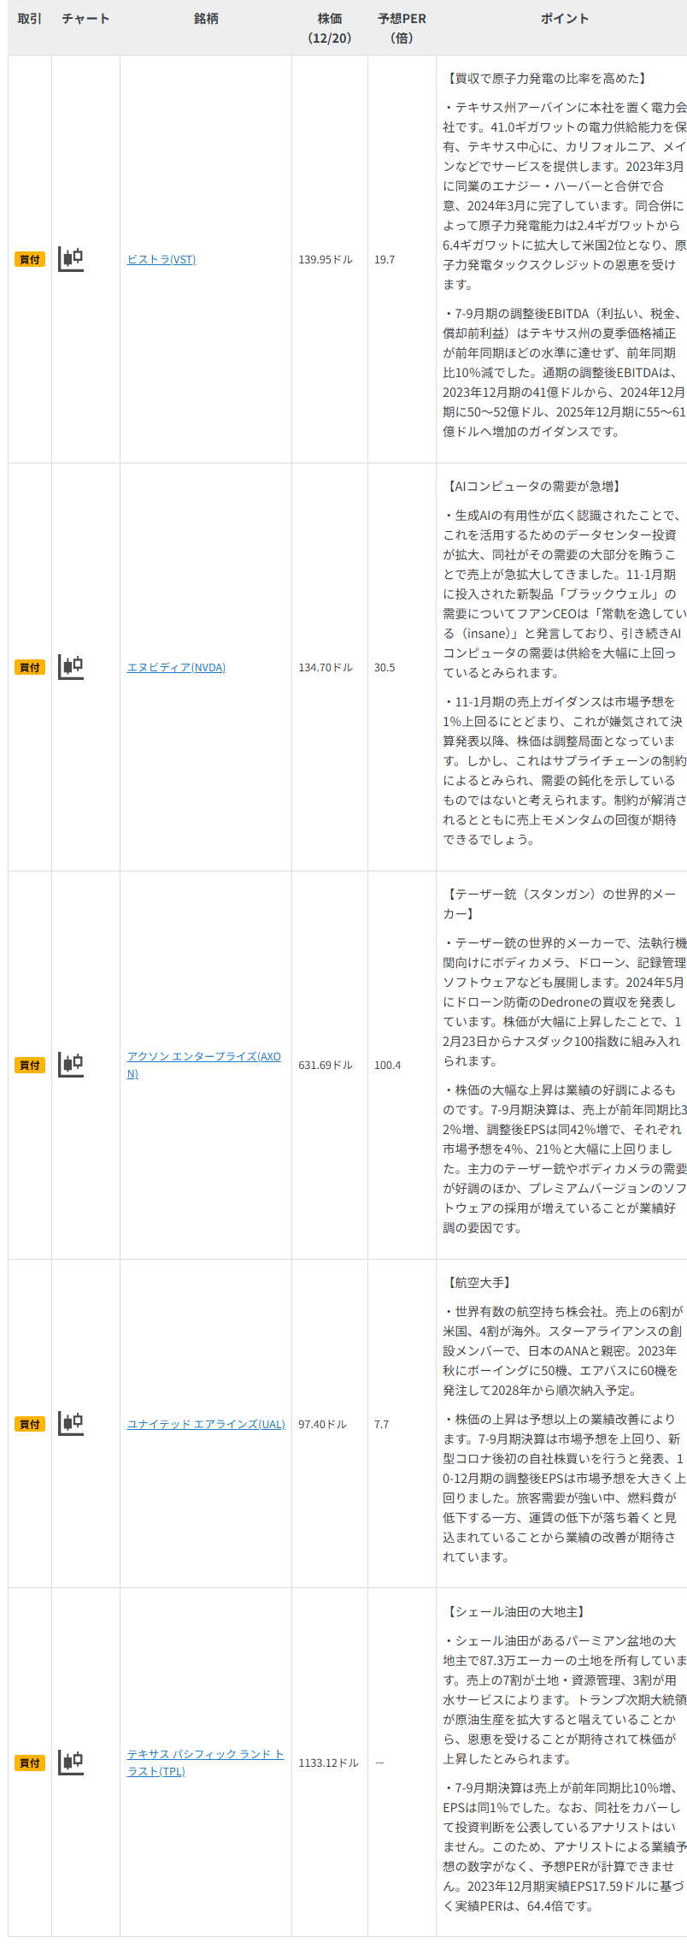
Task: Click the ポイント column header
Action: (564, 19)
